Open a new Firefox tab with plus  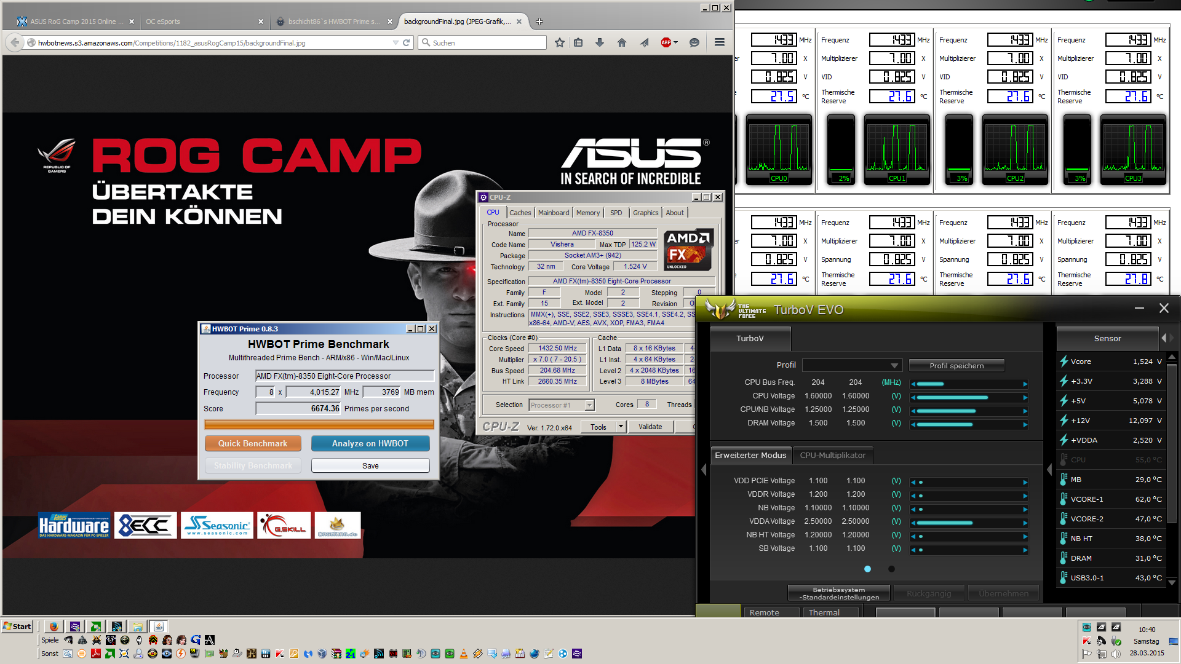539,22
